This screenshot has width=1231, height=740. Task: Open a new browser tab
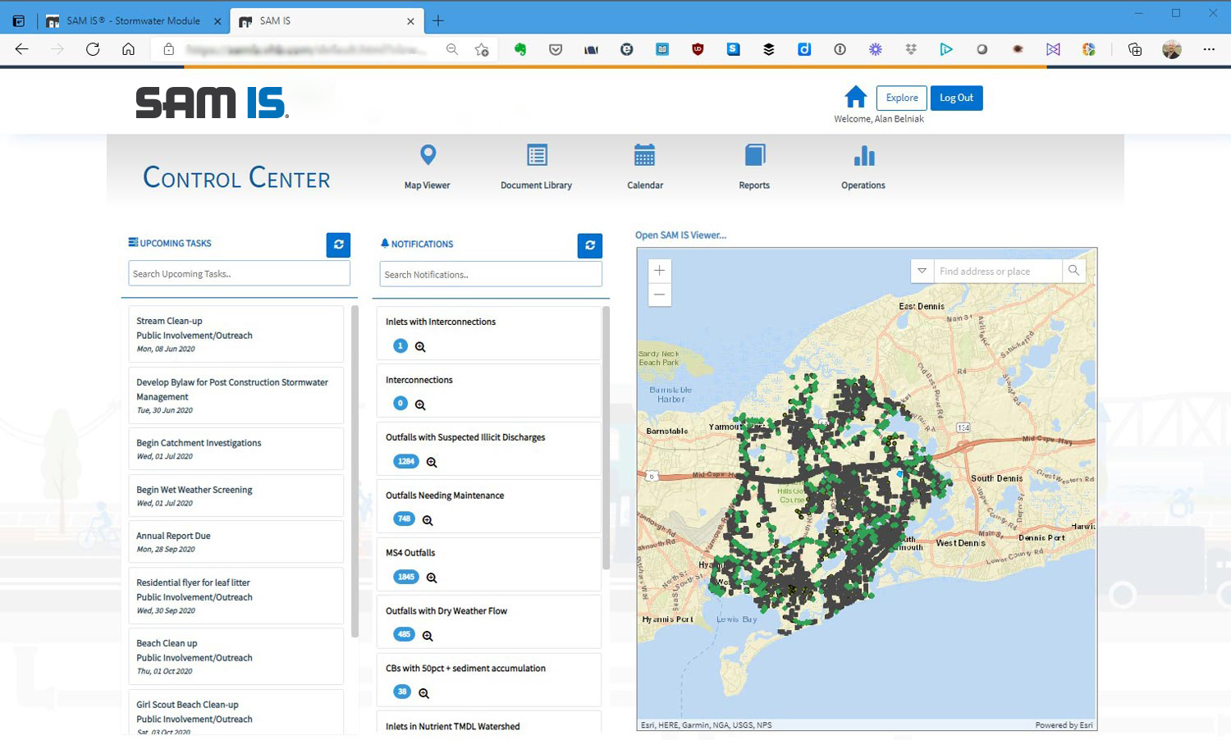point(438,21)
